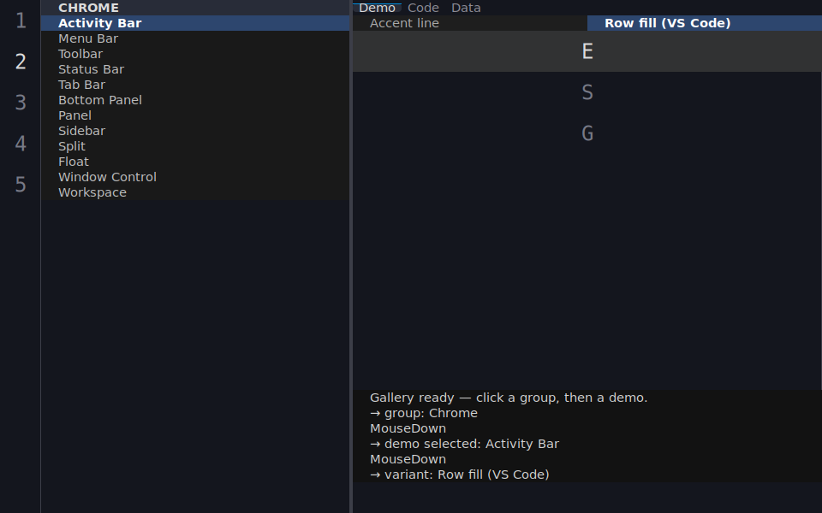The image size is (822, 513).
Task: Open the Panel demo
Action: [195, 115]
